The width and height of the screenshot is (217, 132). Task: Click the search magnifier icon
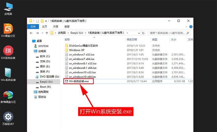pyautogui.click(x=188, y=33)
